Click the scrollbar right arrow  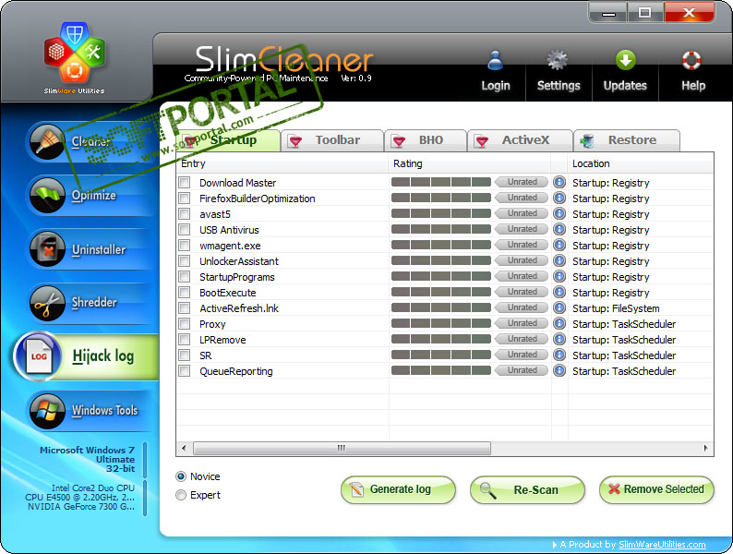(x=706, y=448)
